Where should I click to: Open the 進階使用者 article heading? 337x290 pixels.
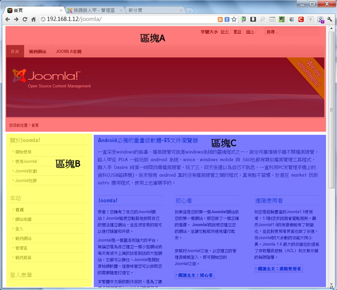pyautogui.click(x=269, y=201)
